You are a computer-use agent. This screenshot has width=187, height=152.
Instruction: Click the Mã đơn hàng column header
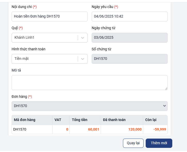coord(25,120)
